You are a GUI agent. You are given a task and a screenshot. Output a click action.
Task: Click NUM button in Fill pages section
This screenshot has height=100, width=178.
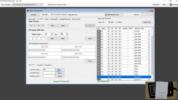tap(63, 39)
